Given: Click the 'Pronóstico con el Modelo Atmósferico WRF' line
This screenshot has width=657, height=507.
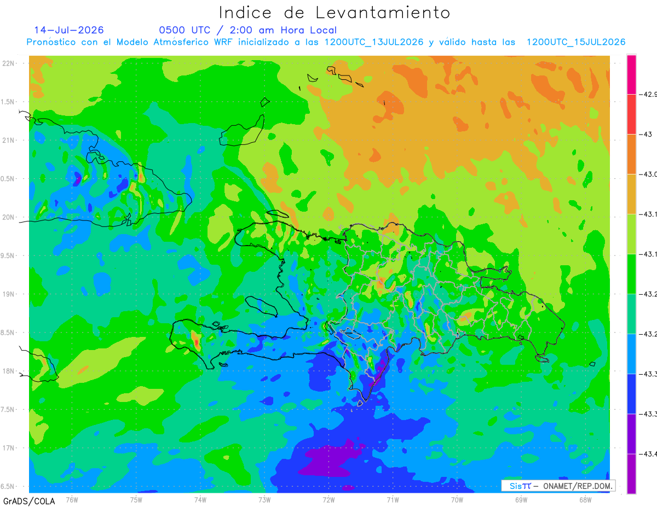Looking at the screenshot, I should pyautogui.click(x=326, y=42).
